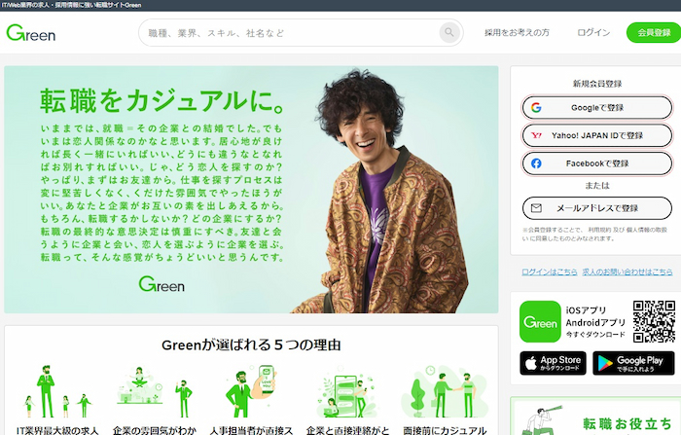Click the 新規会員登録 heading text
The image size is (681, 435).
(597, 84)
